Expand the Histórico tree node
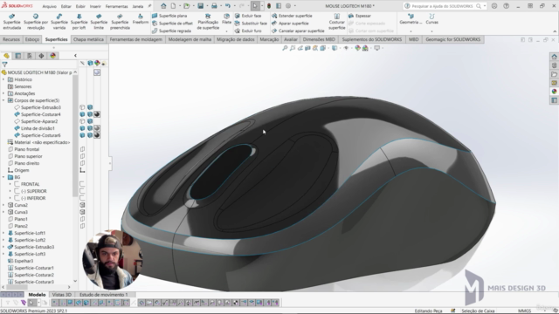The height and width of the screenshot is (314, 559). tap(3, 79)
